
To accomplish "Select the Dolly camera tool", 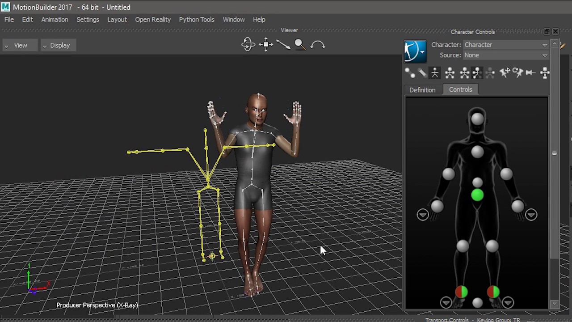I will pos(283,44).
